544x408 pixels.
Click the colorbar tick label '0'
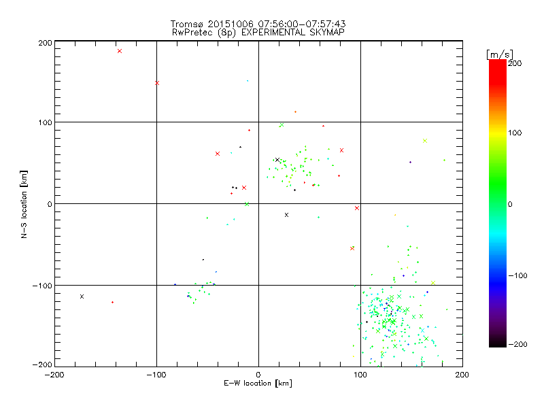pos(510,205)
